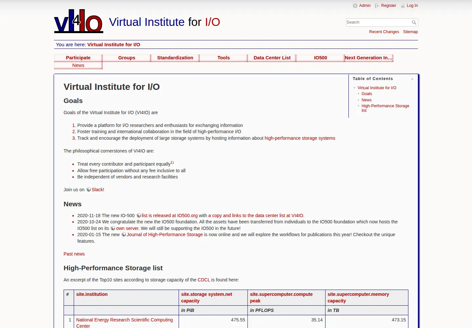Jump to High-Performance Storage list in contents

tap(385, 108)
